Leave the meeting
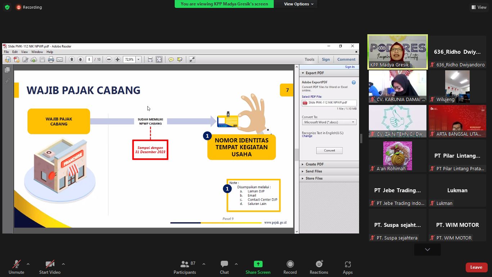This screenshot has height=277, width=492. [476, 267]
